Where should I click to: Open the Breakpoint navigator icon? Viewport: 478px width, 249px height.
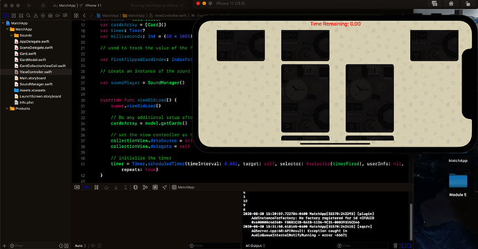[x=57, y=15]
